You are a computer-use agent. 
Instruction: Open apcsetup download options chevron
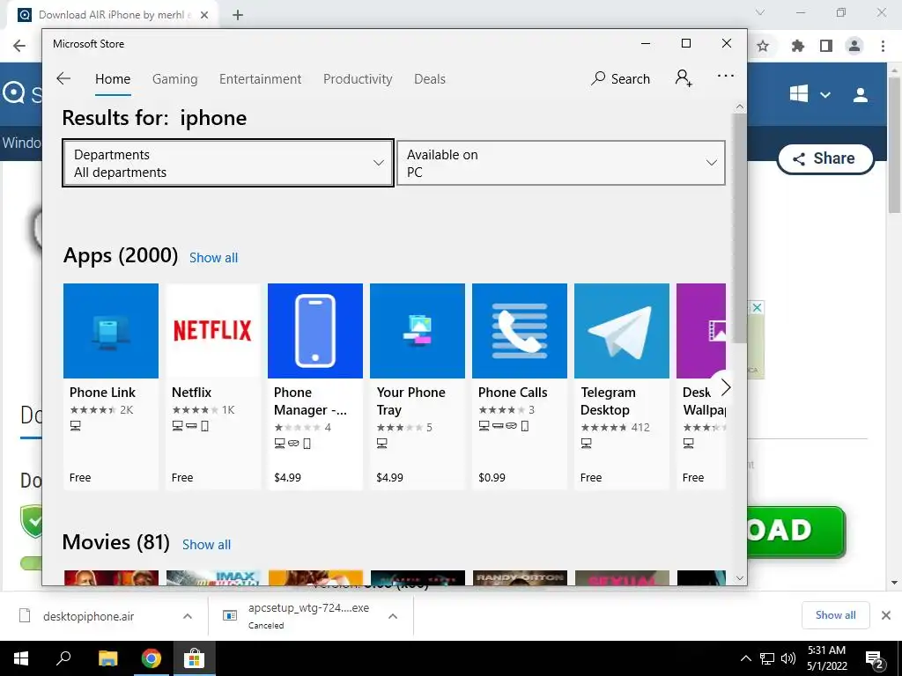coord(393,616)
